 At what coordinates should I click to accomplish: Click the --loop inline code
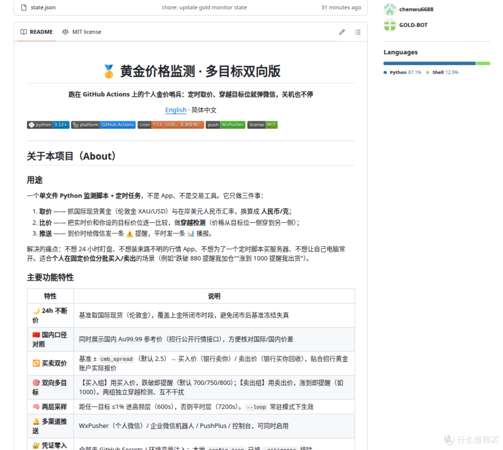coord(256,407)
